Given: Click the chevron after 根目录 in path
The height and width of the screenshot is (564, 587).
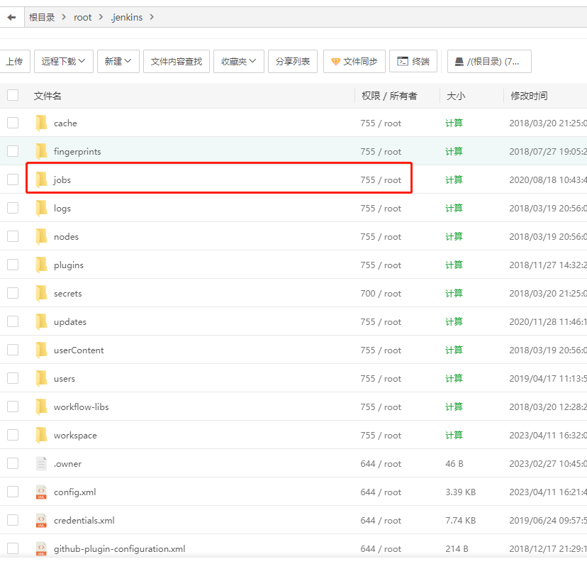Looking at the screenshot, I should point(64,17).
